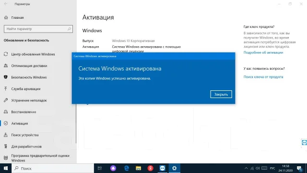Open Поиск устройства section
307x173 pixels.
24,135
